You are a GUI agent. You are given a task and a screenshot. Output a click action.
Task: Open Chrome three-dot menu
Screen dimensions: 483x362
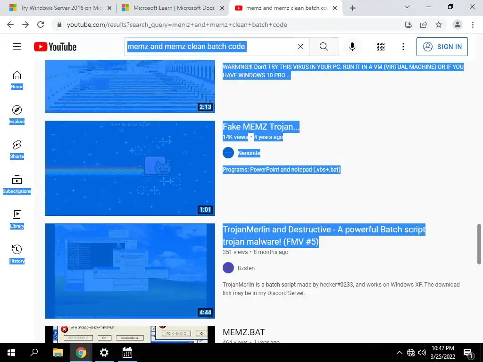(x=473, y=25)
